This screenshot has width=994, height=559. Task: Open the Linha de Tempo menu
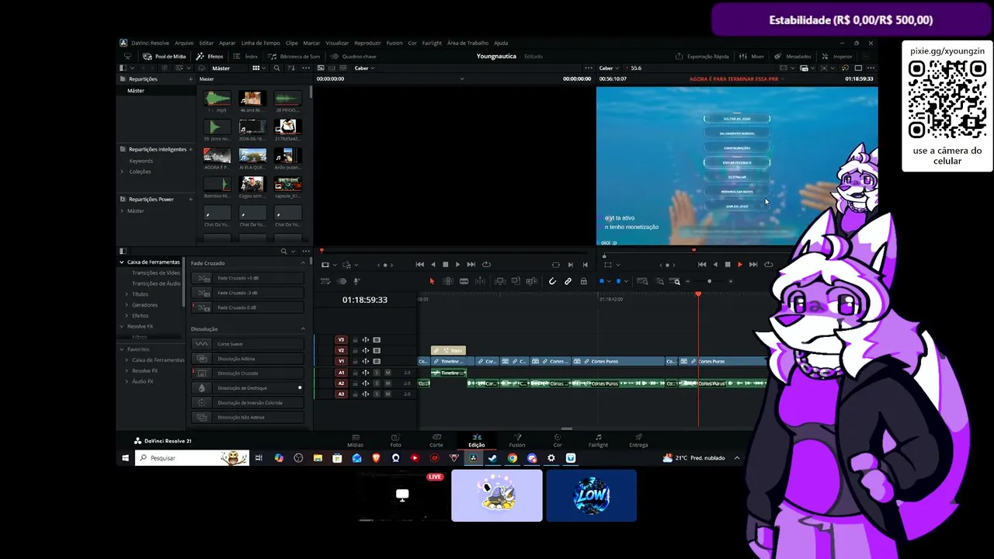pos(261,43)
